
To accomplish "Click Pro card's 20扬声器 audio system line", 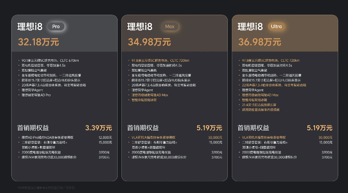I will coord(54,85).
